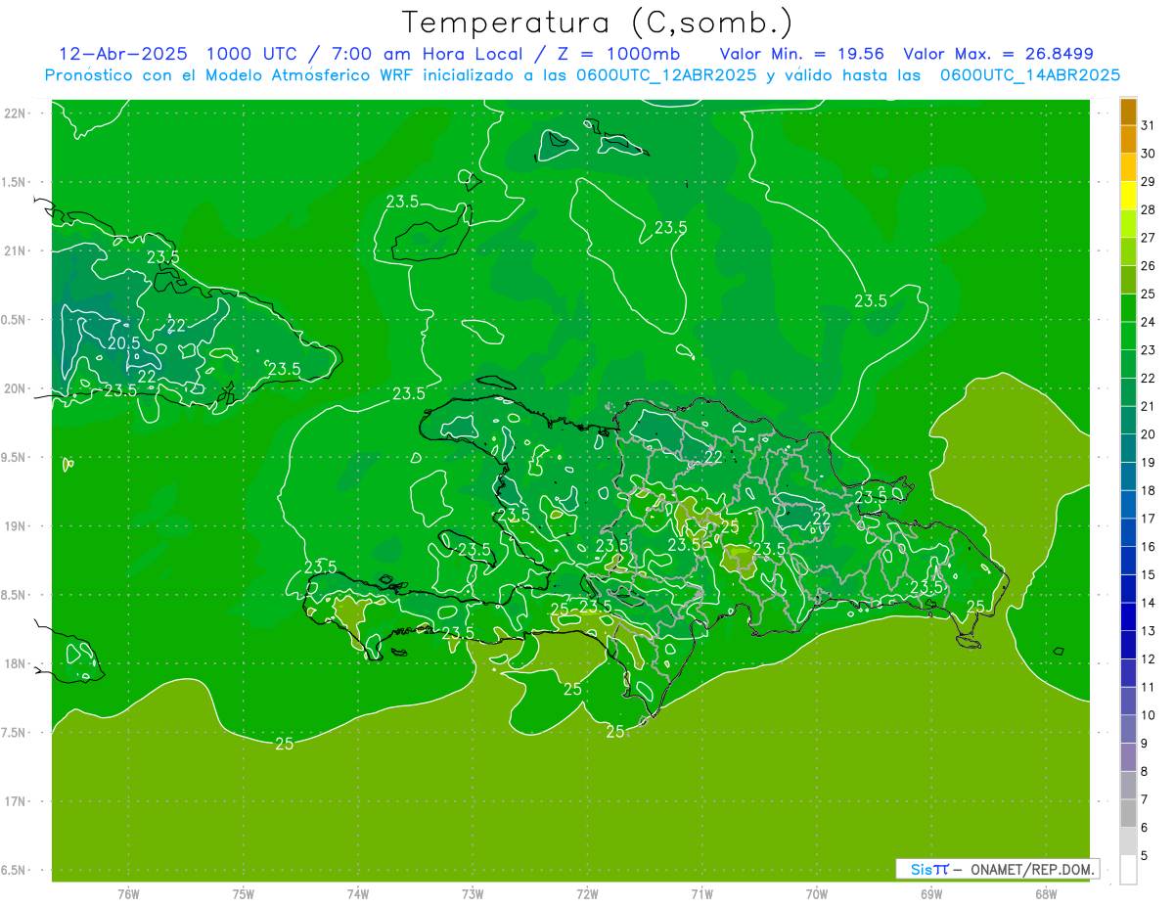
Task: Click the "28" value on the color scale
Action: click(x=1148, y=209)
